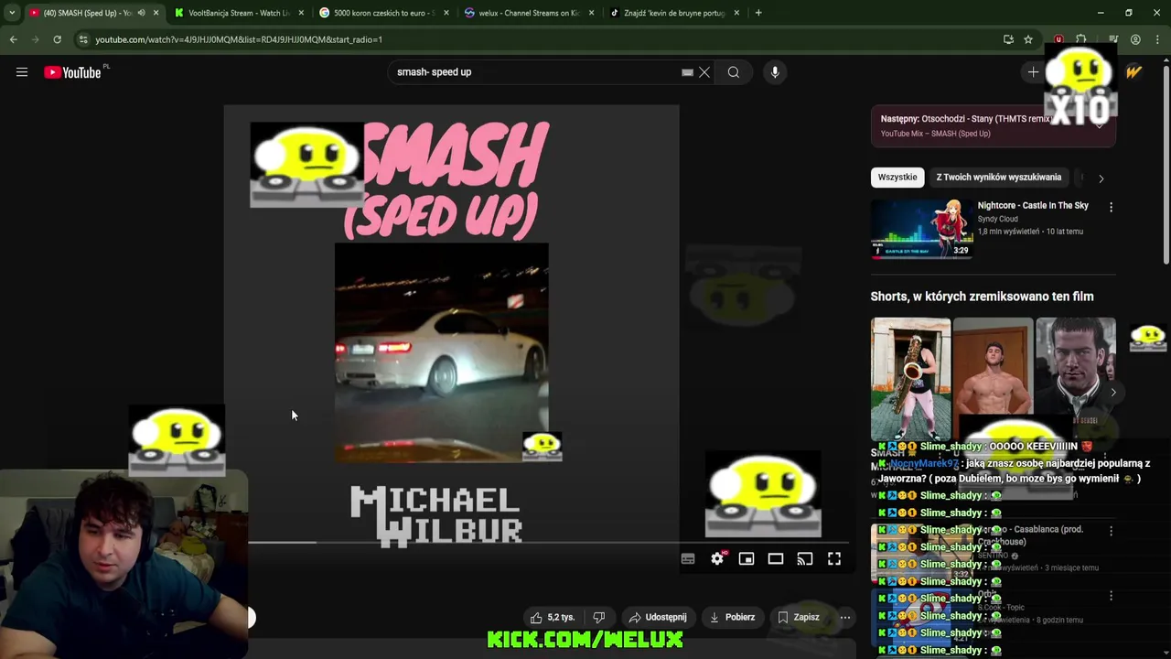The image size is (1171, 659).
Task: Open the YouTube hamburger guide menu
Action: 22,72
